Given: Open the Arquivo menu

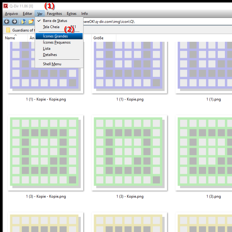Looking at the screenshot, I should 11,14.
